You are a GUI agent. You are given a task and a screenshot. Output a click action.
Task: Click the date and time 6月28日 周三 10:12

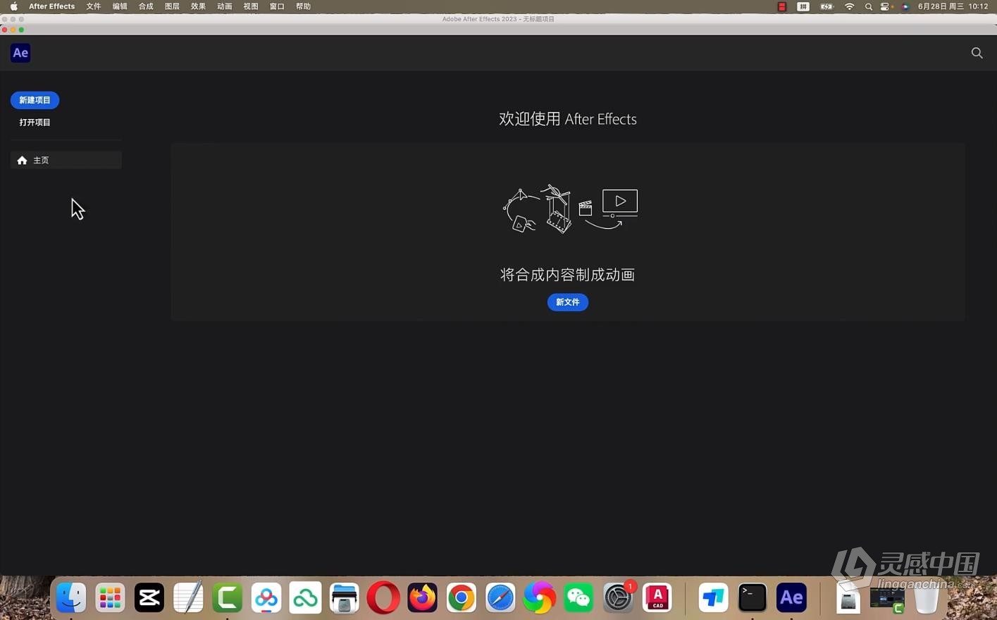click(x=953, y=6)
